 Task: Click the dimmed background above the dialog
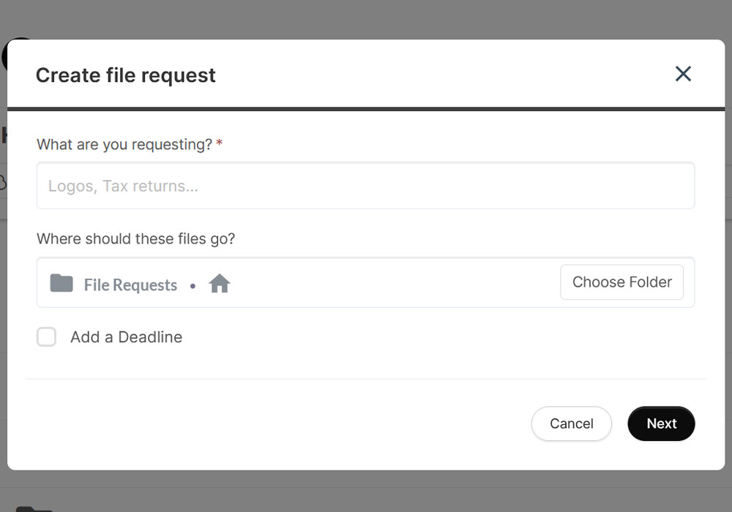click(366, 18)
